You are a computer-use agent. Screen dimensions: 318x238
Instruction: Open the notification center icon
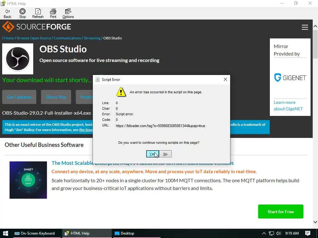(x=308, y=233)
